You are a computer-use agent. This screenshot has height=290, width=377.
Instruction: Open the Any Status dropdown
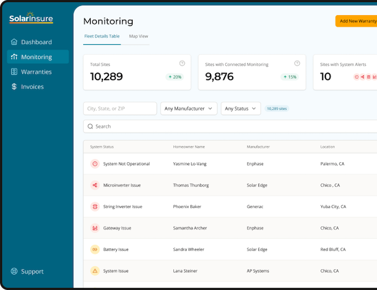(241, 108)
